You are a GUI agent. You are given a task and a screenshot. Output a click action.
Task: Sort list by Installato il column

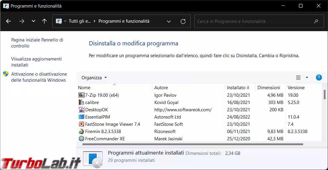pos(238,88)
